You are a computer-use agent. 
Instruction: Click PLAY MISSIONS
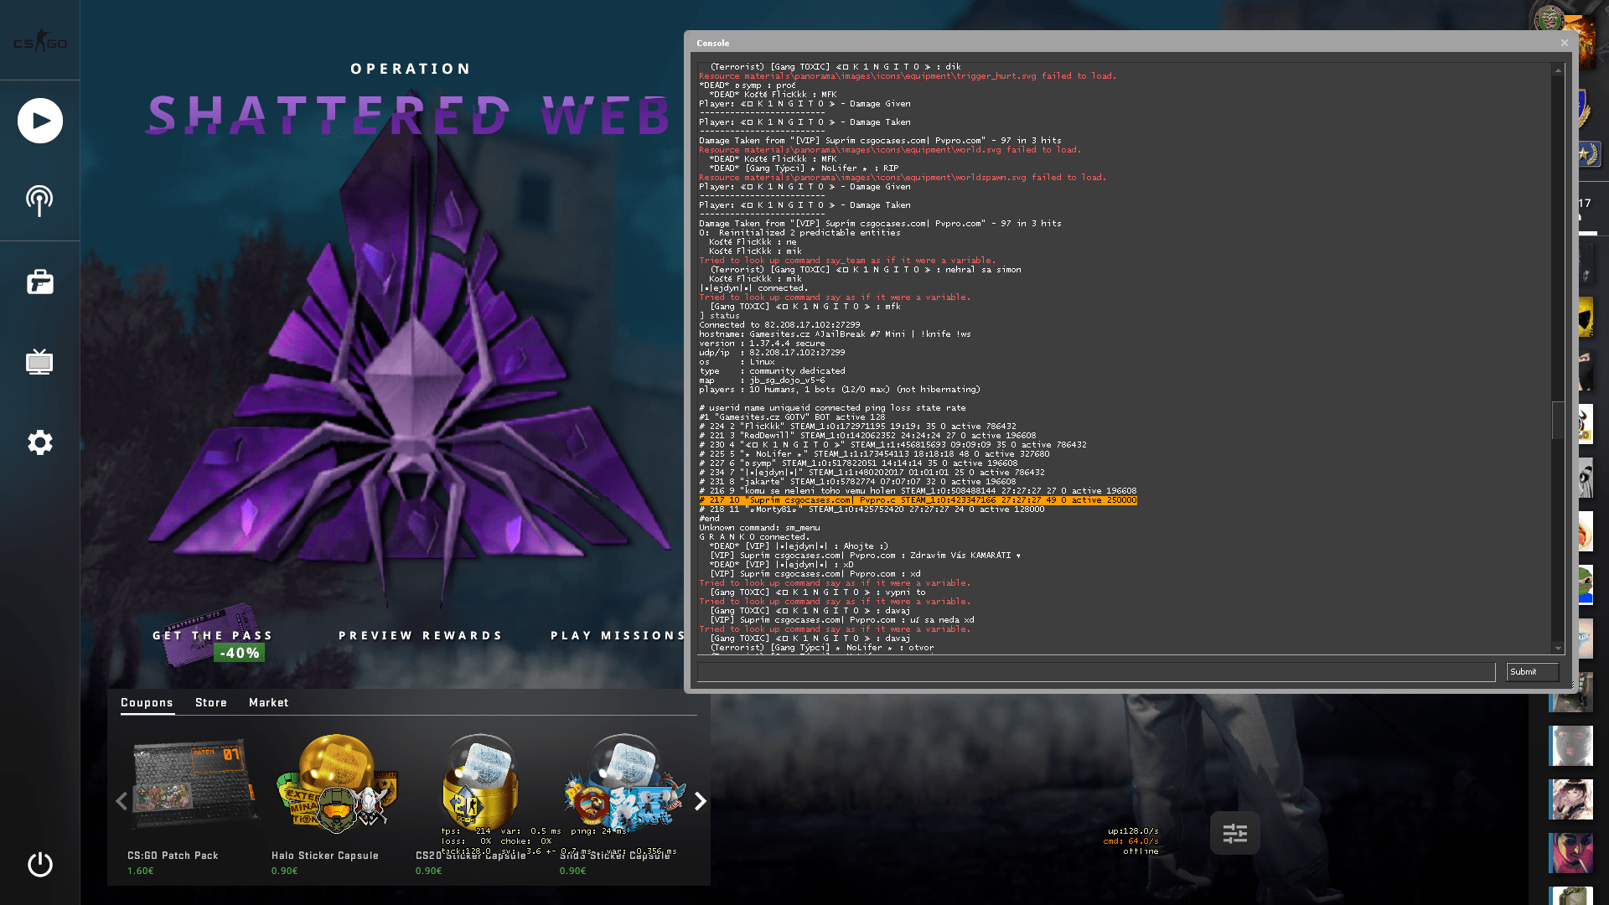coord(618,635)
